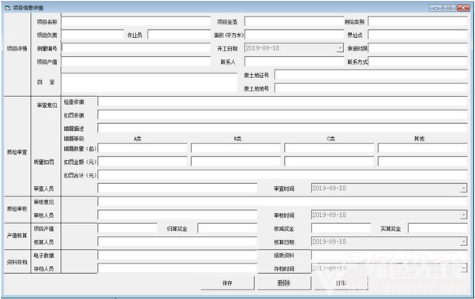Screen dimensions: 475x299
Task: Focus the 原土地证号 input field
Action: 371,75
